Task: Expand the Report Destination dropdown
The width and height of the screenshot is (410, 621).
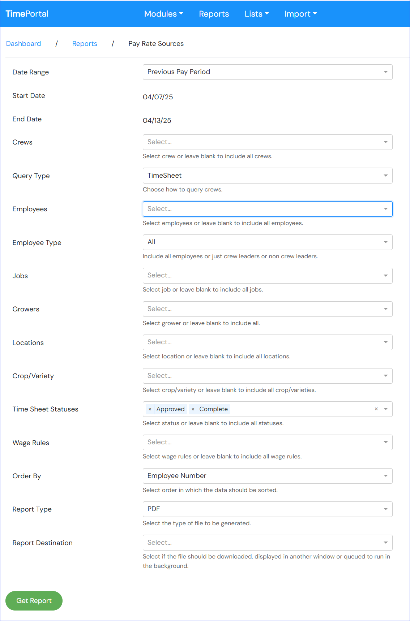Action: pos(268,543)
